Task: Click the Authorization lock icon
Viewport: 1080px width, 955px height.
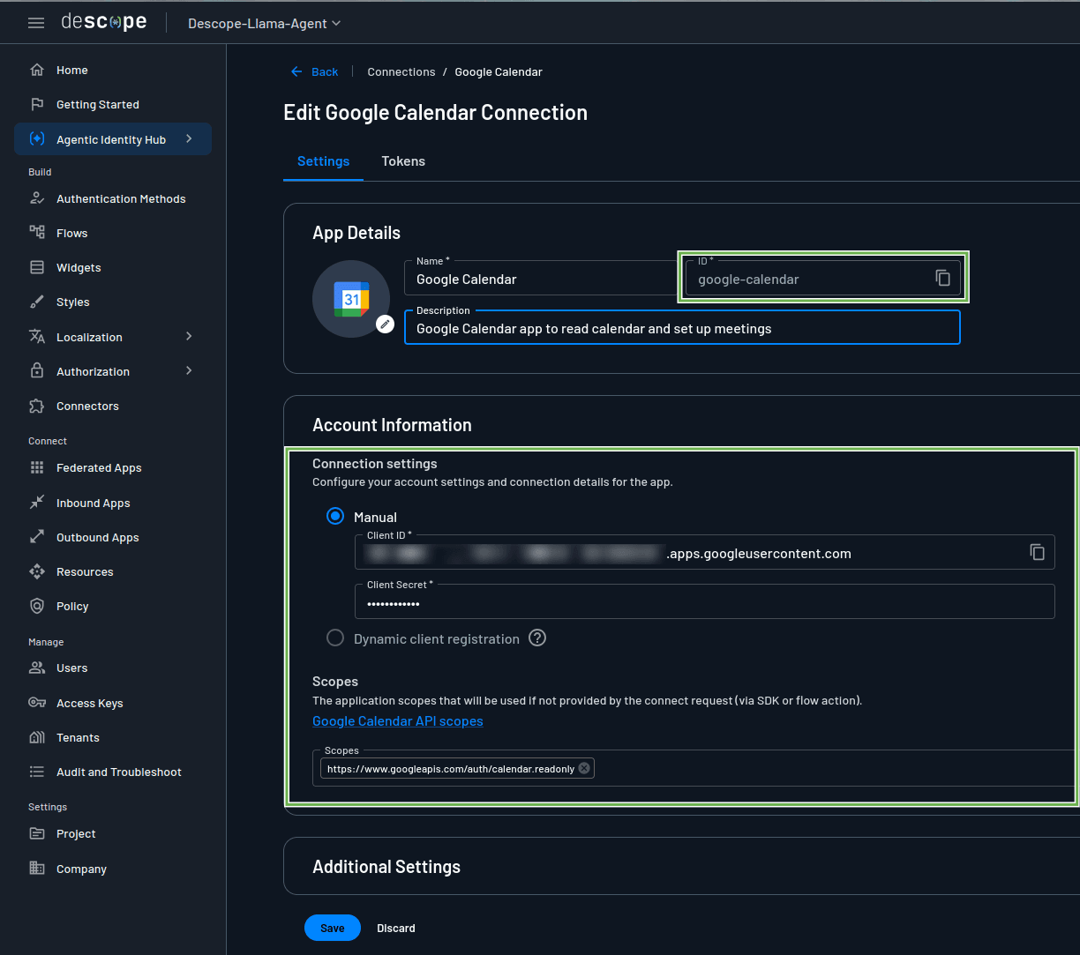Action: [37, 371]
